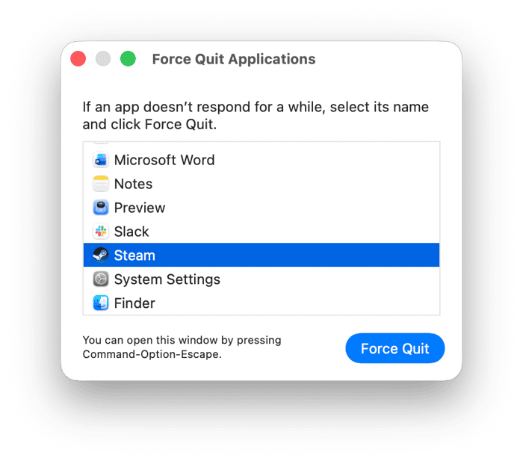This screenshot has height=461, width=523.
Task: Click the System Settings gear icon
Action: coord(100,279)
